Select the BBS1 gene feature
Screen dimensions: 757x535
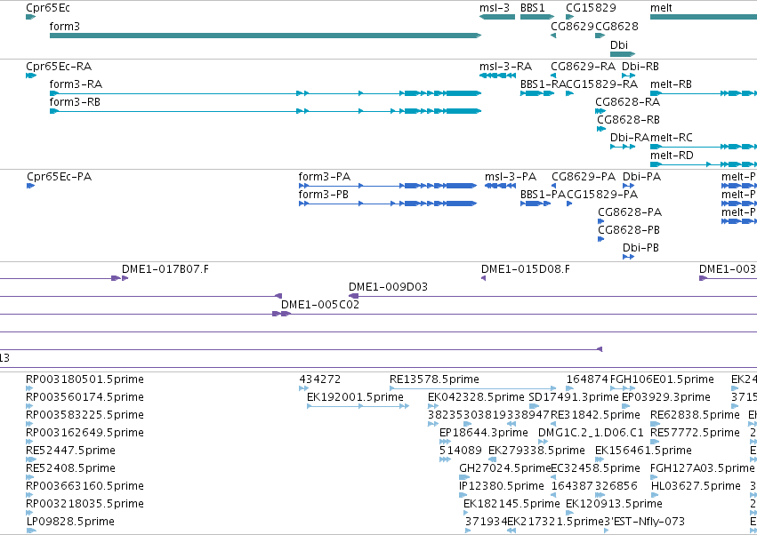coord(537,17)
